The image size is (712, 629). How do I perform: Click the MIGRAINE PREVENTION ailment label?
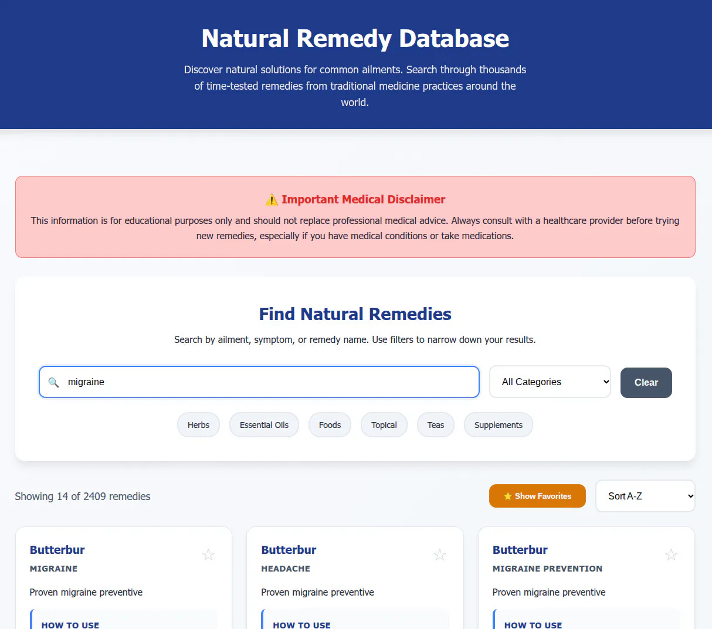tap(547, 569)
